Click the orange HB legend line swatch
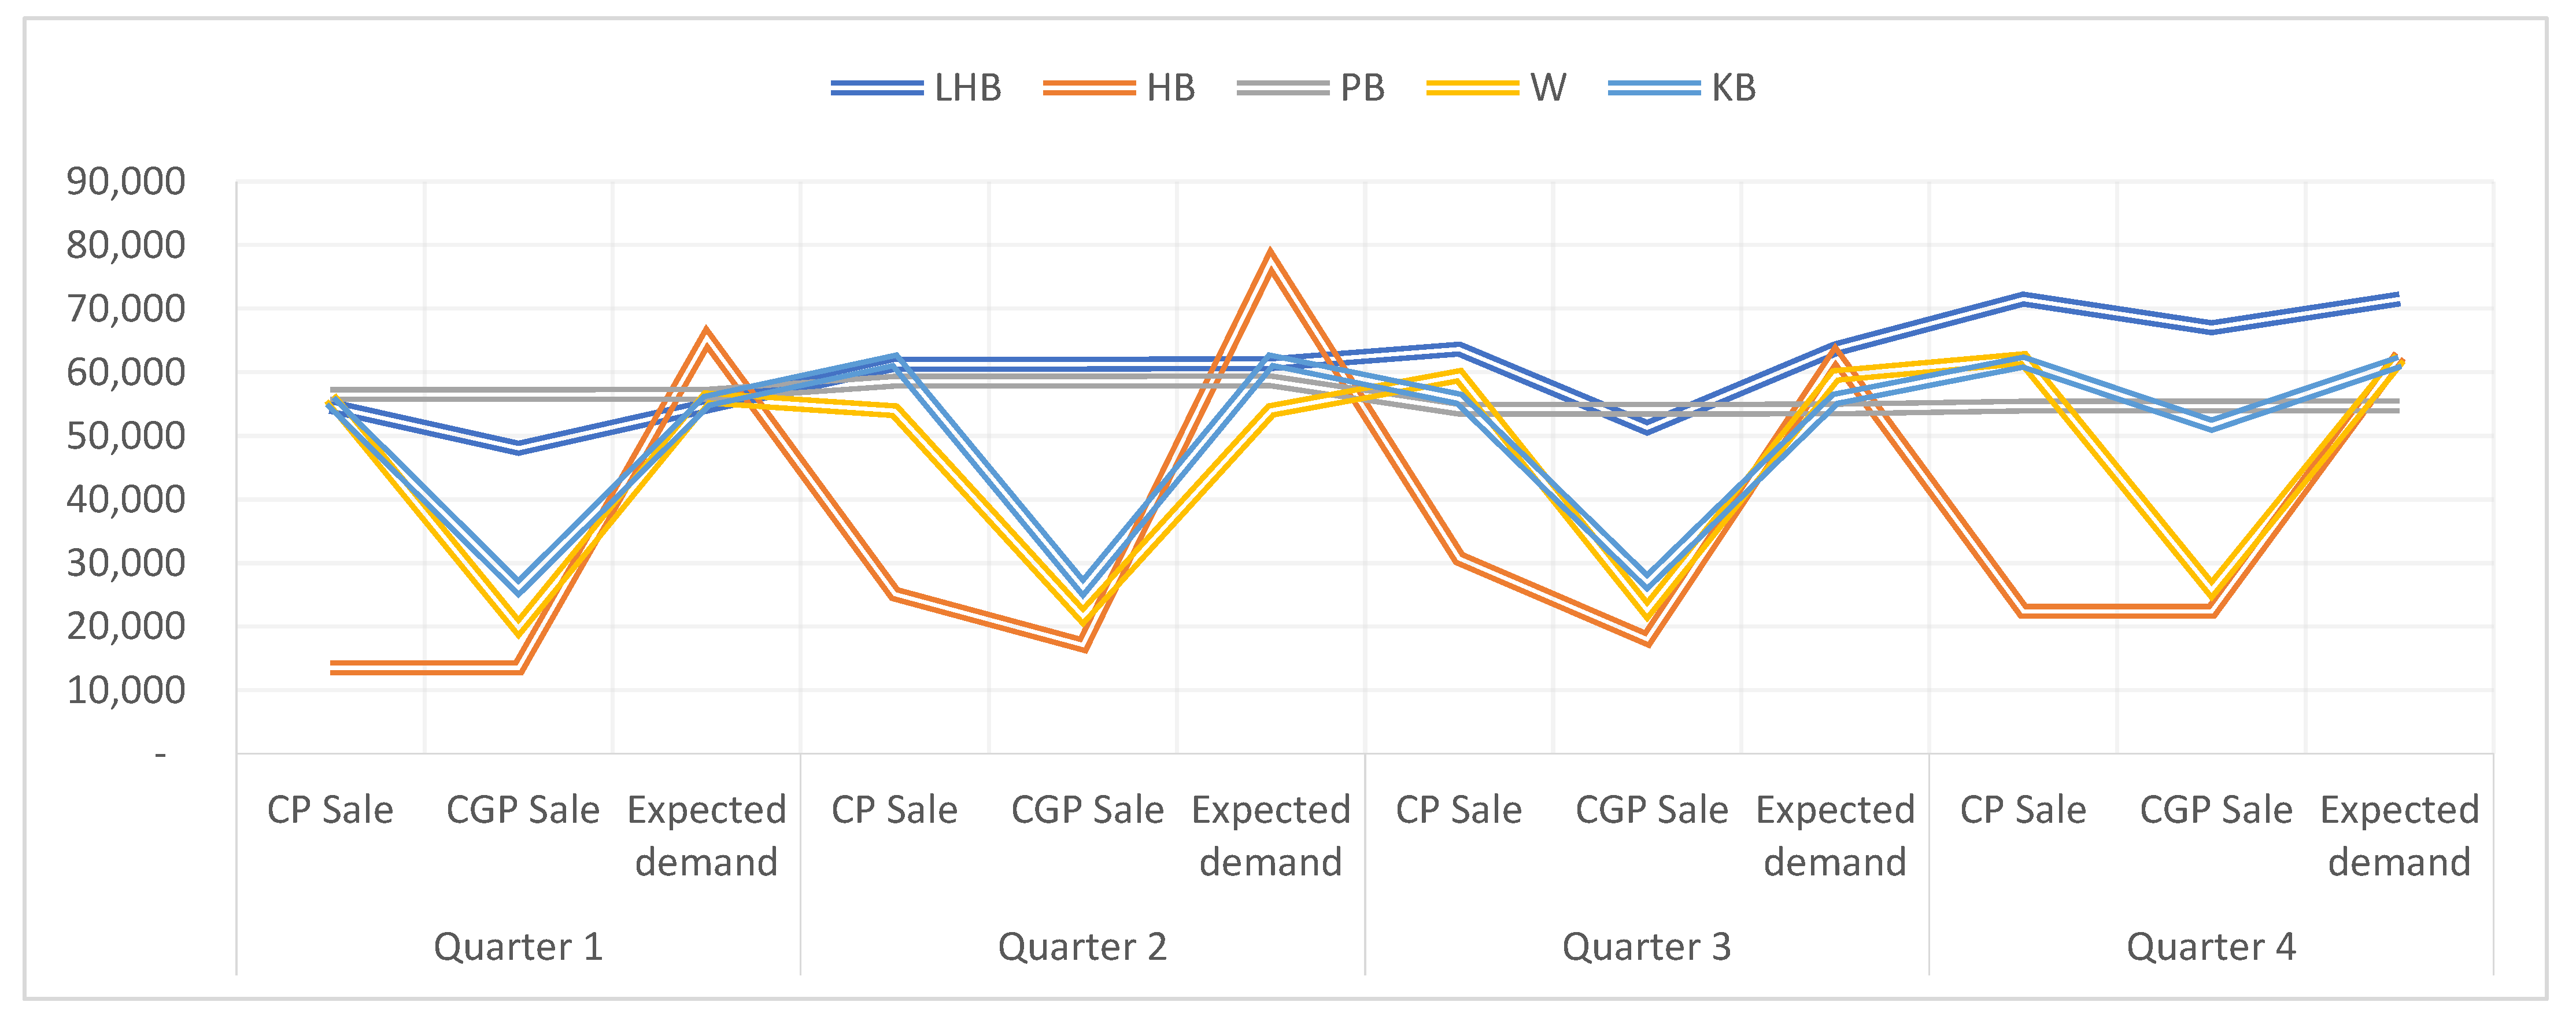Screen dimensions: 2576x1024 1088,89
